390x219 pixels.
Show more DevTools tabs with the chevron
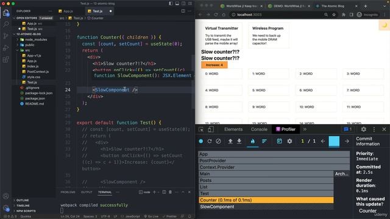(x=305, y=129)
